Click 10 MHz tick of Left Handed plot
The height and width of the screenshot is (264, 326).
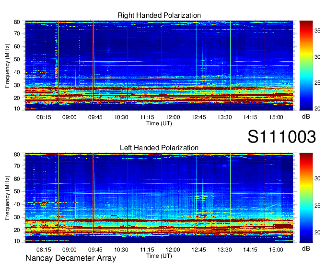tap(17, 241)
